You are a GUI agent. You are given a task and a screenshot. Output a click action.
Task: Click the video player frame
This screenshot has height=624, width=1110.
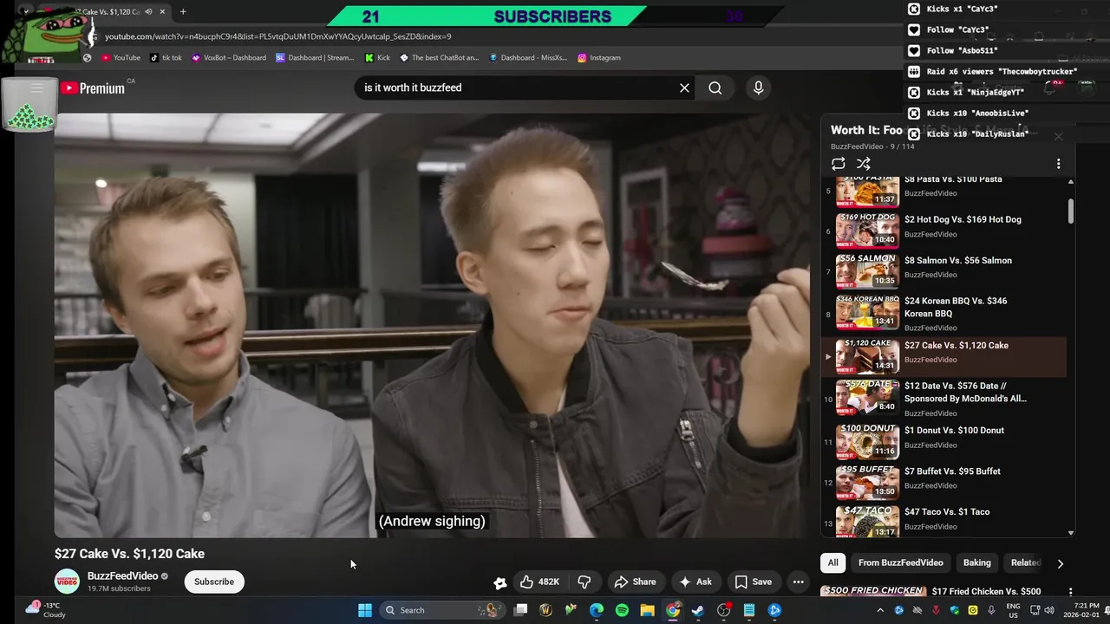coord(432,325)
